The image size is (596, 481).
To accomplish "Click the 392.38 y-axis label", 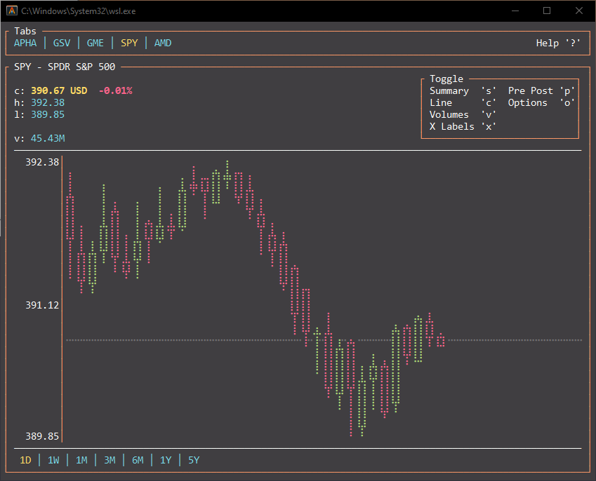I will [42, 162].
